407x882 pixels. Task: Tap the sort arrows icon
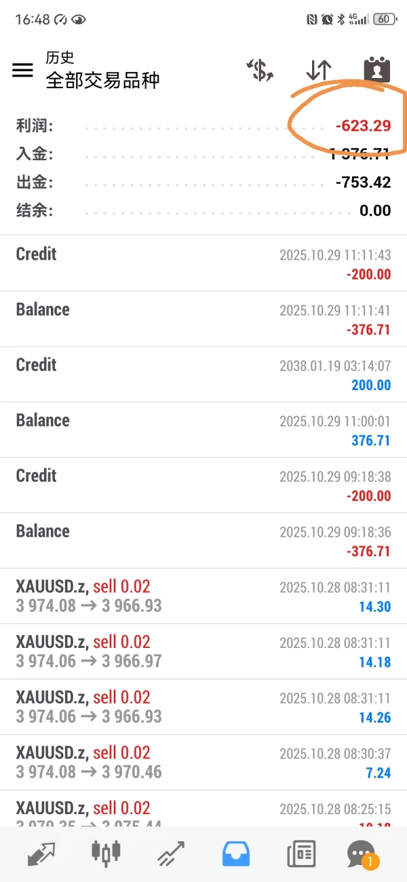[x=318, y=70]
